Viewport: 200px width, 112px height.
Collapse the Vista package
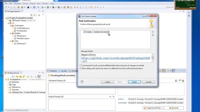click(x=11, y=41)
